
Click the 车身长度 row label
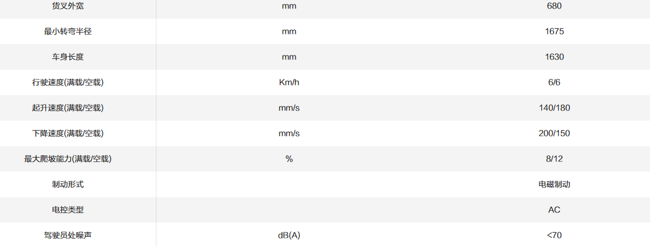(x=68, y=57)
